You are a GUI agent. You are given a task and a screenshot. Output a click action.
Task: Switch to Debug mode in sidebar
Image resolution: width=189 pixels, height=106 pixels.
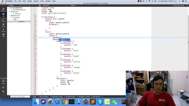click(3, 25)
